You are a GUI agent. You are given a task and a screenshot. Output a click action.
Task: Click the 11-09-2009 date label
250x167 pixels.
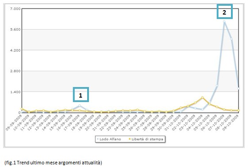28,123
